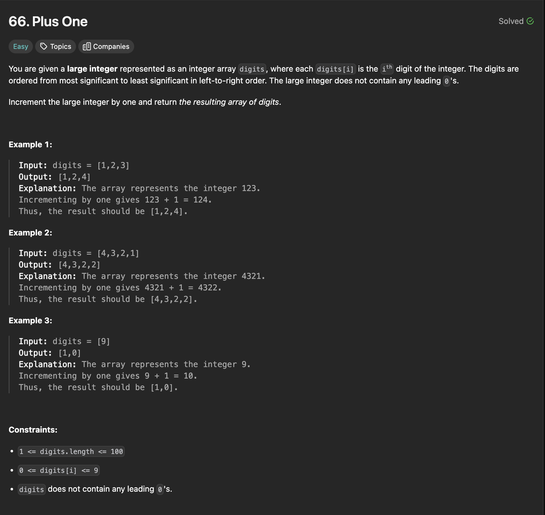Click the tag icon beside Topics
545x515 pixels.
[44, 47]
